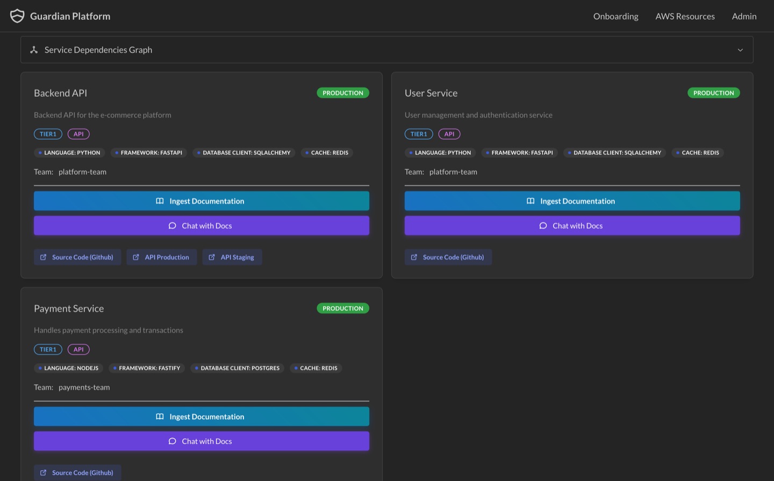Expand the Service Dependencies Graph chevron
Screen dimensions: 774x481
[x=740, y=50]
